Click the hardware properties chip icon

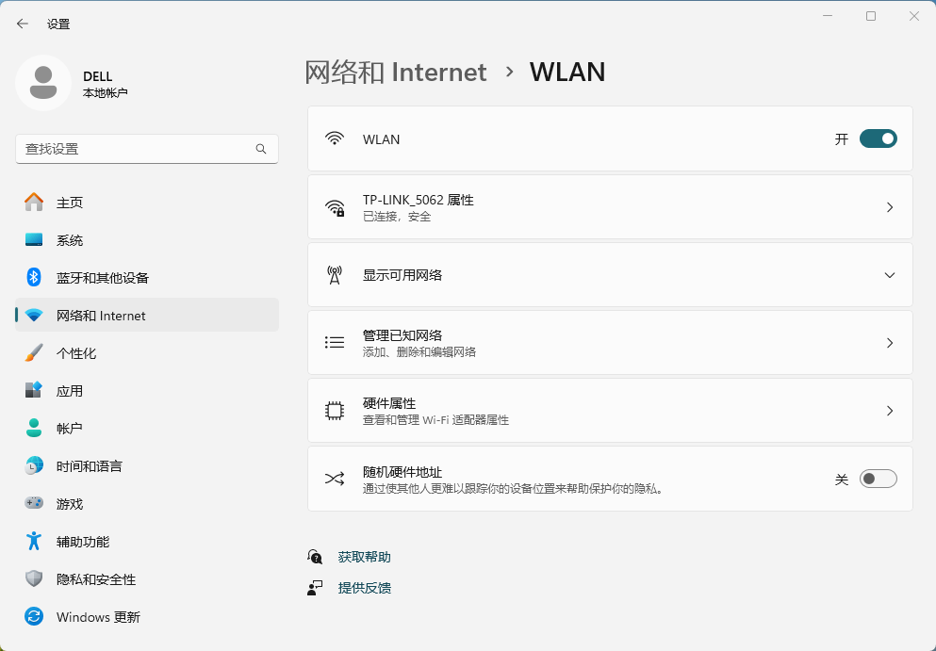[335, 410]
